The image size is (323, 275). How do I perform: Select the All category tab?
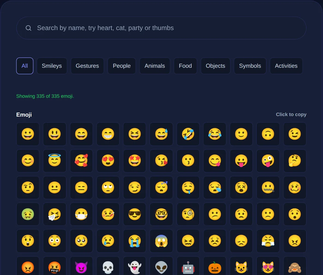[x=25, y=66]
